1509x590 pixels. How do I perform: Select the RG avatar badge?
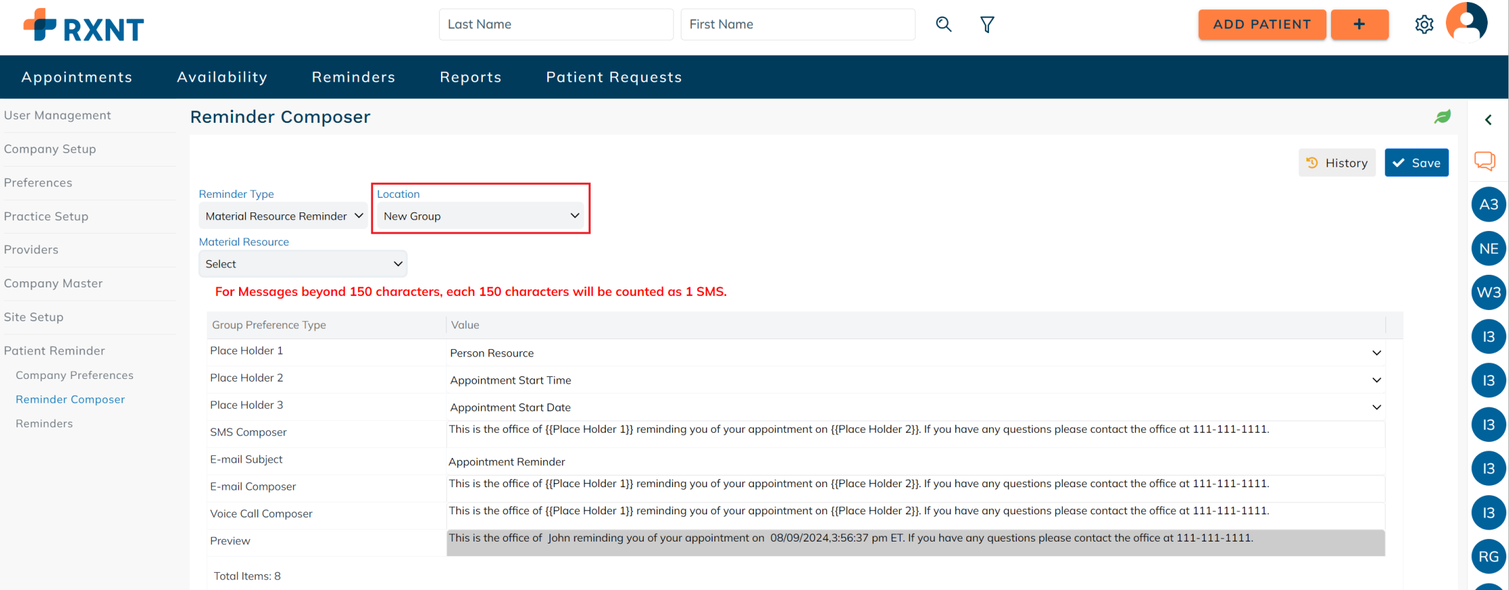click(1488, 556)
